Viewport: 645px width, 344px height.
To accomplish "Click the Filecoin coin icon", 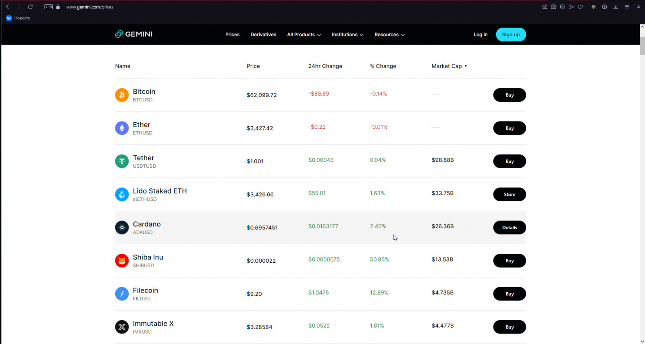I will (122, 294).
